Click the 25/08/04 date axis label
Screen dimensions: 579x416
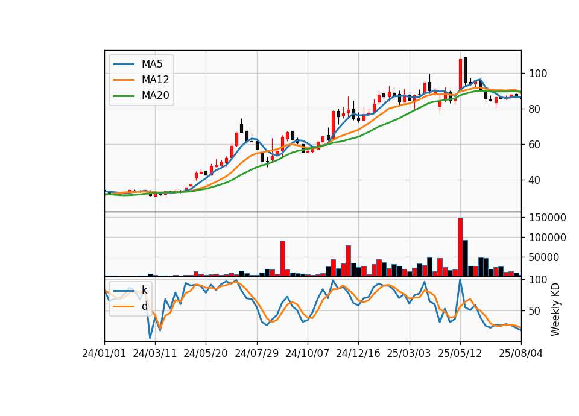[520, 353]
